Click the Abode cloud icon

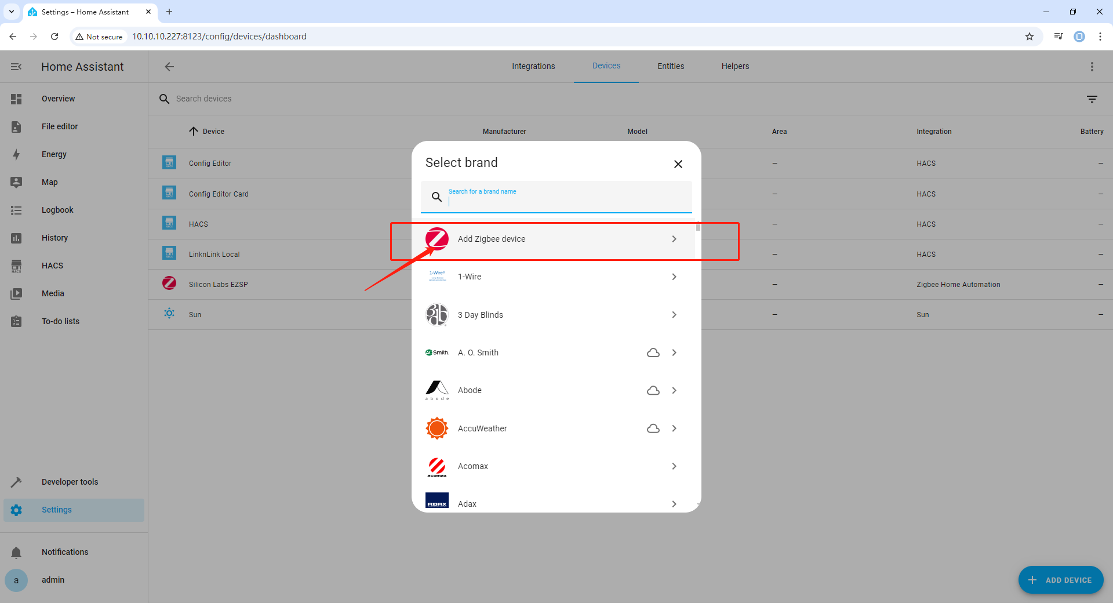tap(653, 391)
